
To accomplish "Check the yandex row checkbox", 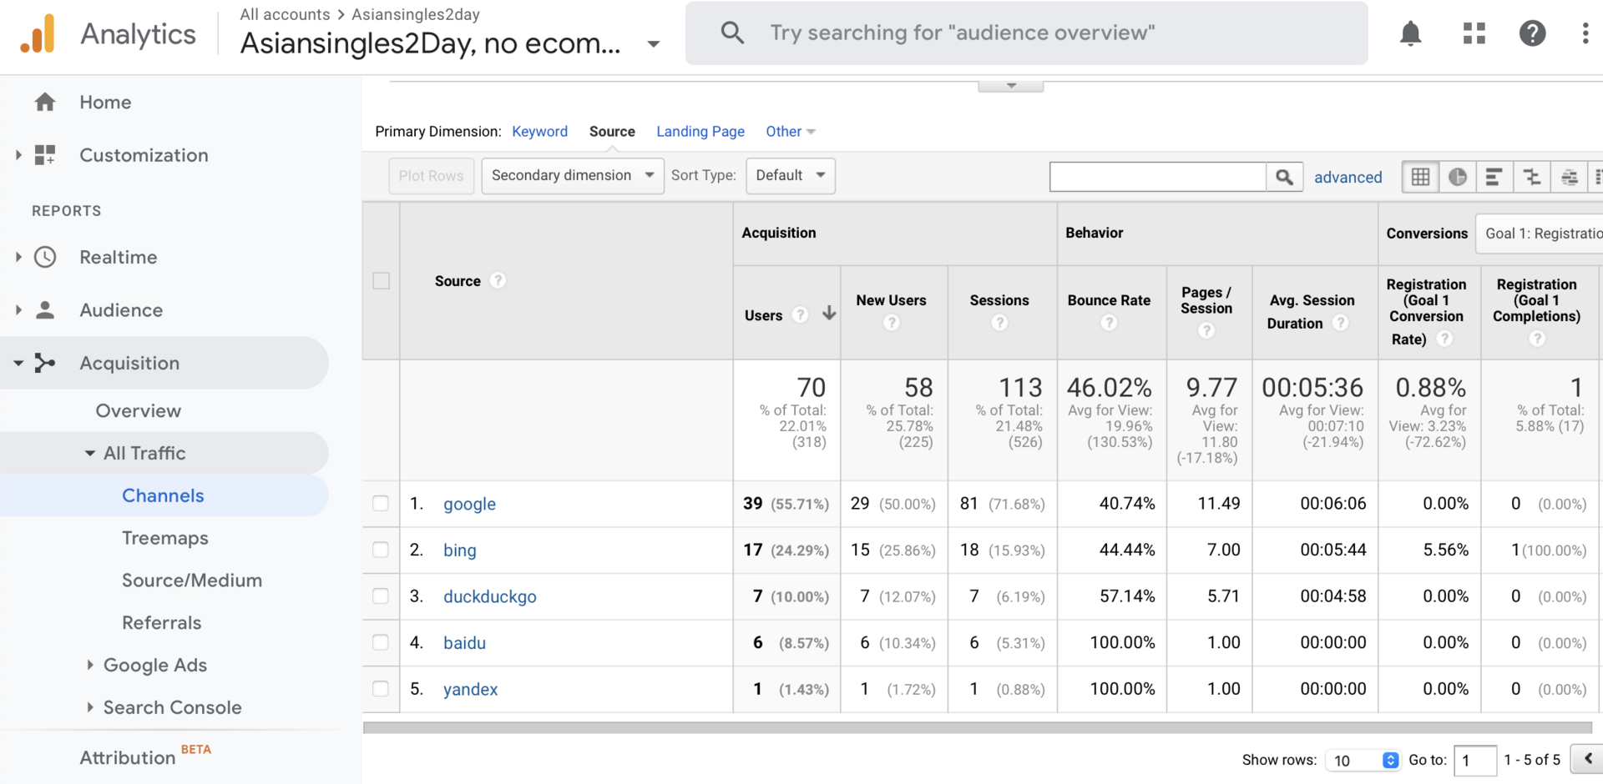I will (381, 689).
